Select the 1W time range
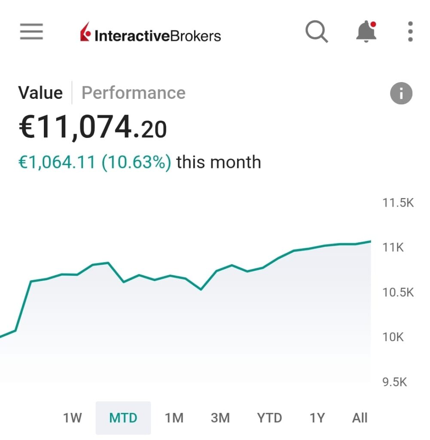 (x=72, y=418)
